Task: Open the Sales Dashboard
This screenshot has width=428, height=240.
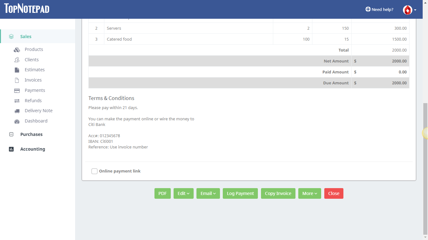Action: pos(36,121)
